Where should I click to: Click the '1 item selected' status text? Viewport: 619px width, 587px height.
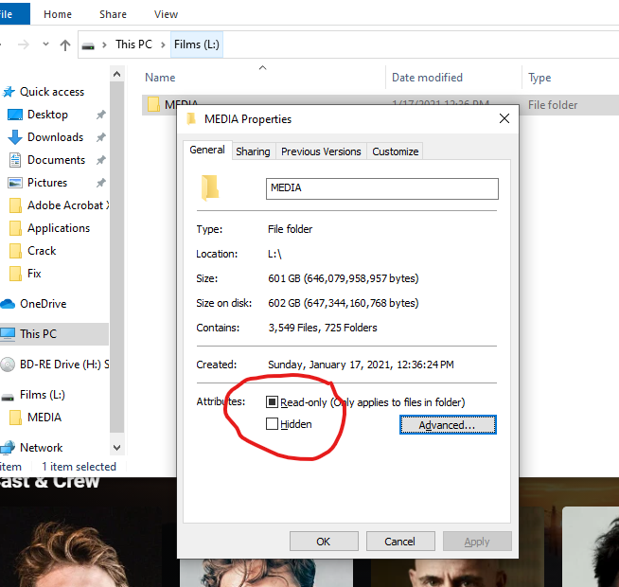tap(79, 467)
